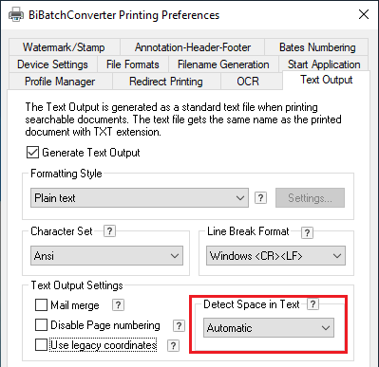Open the Automatic space detection dropdown
The height and width of the screenshot is (367, 379).
(x=269, y=328)
